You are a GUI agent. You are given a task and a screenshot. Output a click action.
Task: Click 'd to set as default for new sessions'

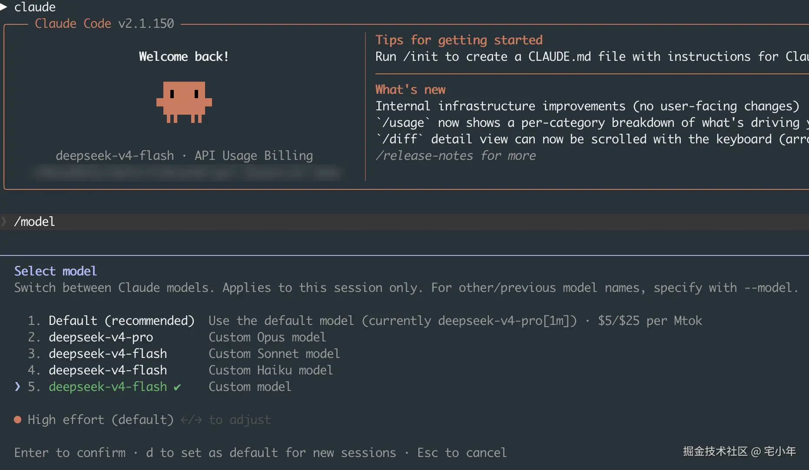pos(271,453)
